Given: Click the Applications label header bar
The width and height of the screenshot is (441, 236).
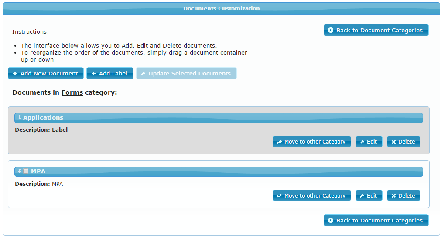Looking at the screenshot, I should pos(218,118).
